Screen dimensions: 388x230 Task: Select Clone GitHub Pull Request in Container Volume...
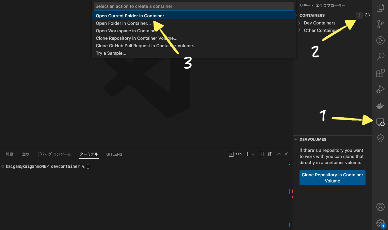click(194, 46)
